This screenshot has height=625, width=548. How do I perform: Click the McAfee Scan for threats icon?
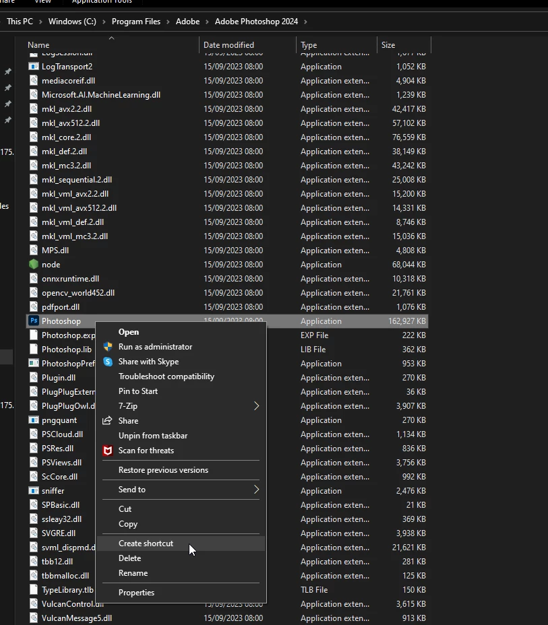coord(108,451)
